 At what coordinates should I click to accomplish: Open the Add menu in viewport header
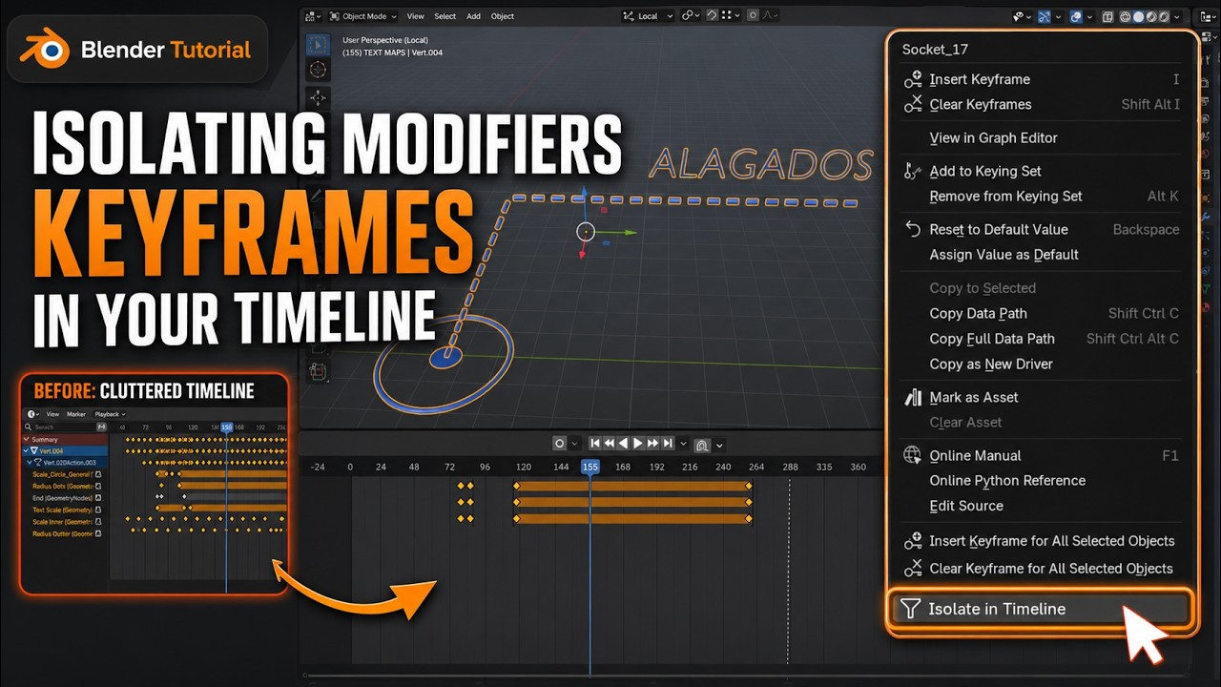coord(474,16)
